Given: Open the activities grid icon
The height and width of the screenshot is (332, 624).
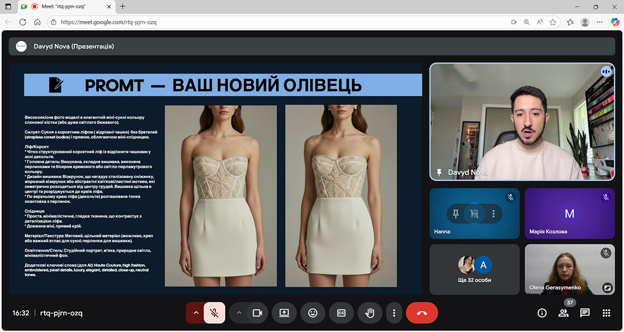Looking at the screenshot, I should (x=606, y=313).
